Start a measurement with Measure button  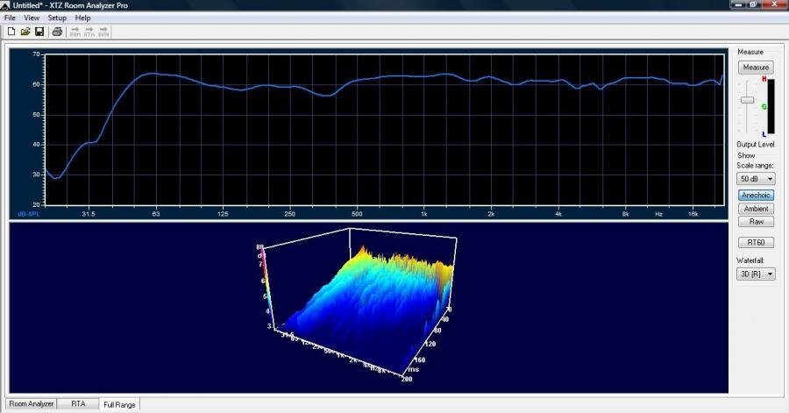756,68
